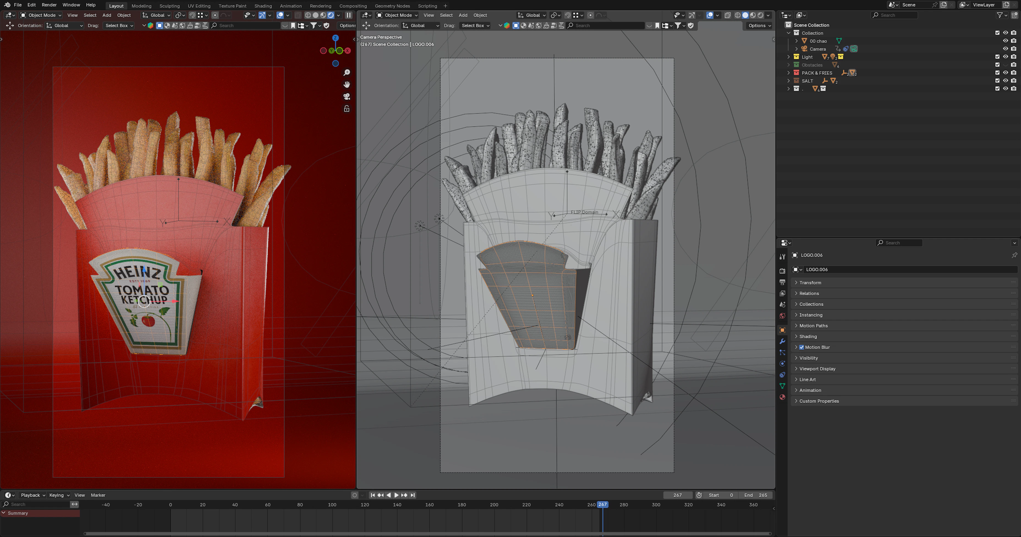Show the hidden Obstacles collection
1021x537 pixels.
[x=1005, y=65]
